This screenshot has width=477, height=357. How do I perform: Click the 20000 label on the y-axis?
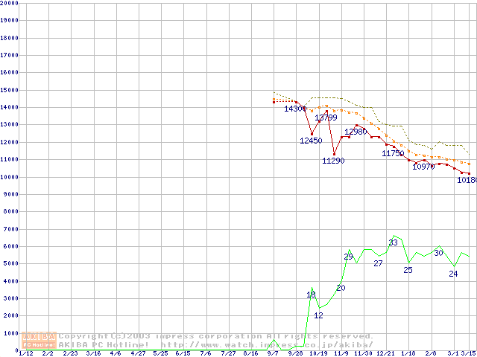10,3
